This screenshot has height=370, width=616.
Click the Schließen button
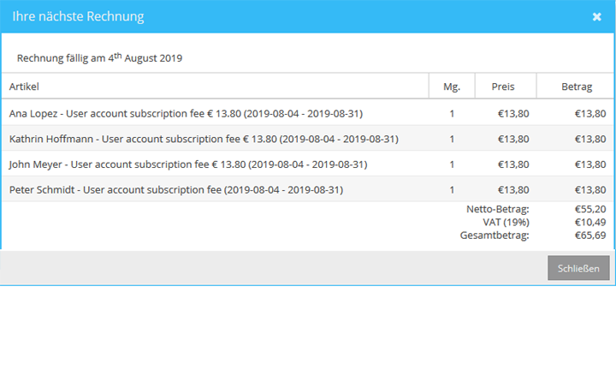tap(578, 268)
